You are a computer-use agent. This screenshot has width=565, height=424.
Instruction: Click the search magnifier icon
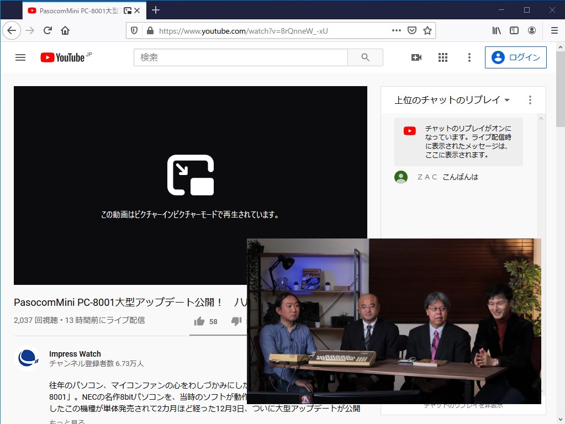pos(365,57)
